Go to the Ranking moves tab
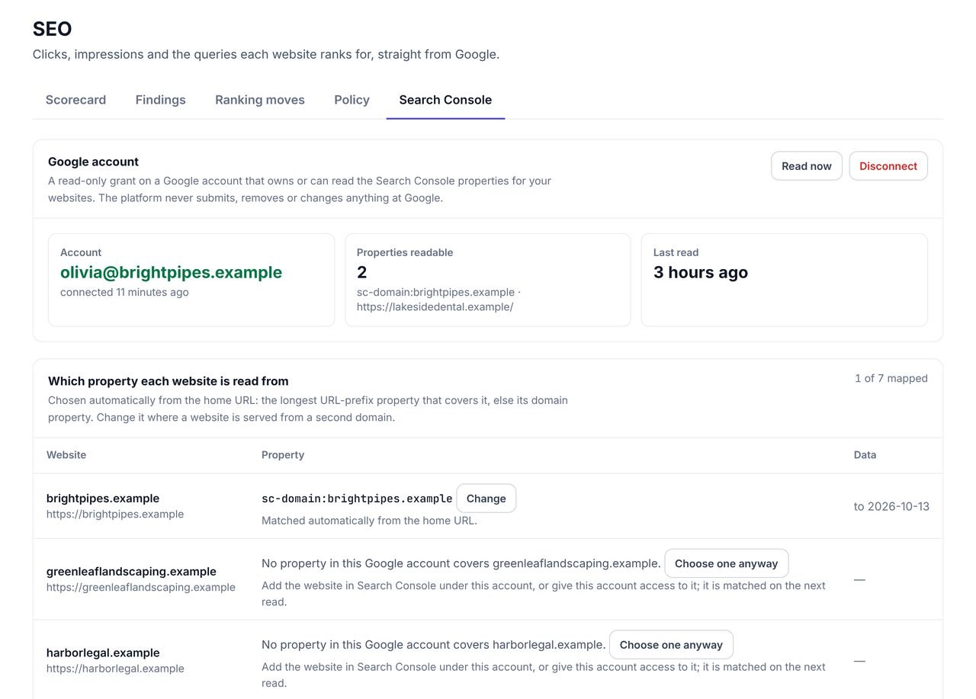The height and width of the screenshot is (699, 976). tap(260, 100)
